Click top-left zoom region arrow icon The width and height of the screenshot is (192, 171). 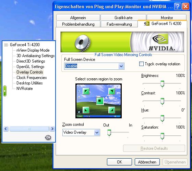tap(86, 91)
